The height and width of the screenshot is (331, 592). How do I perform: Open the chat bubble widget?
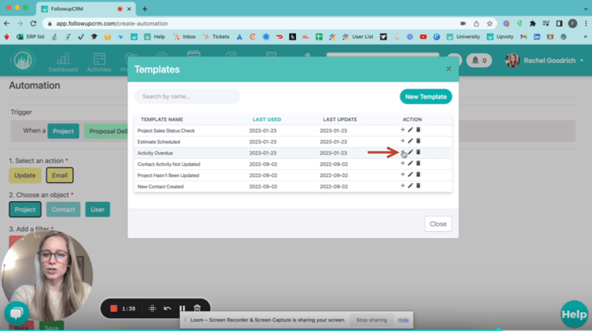point(16,313)
